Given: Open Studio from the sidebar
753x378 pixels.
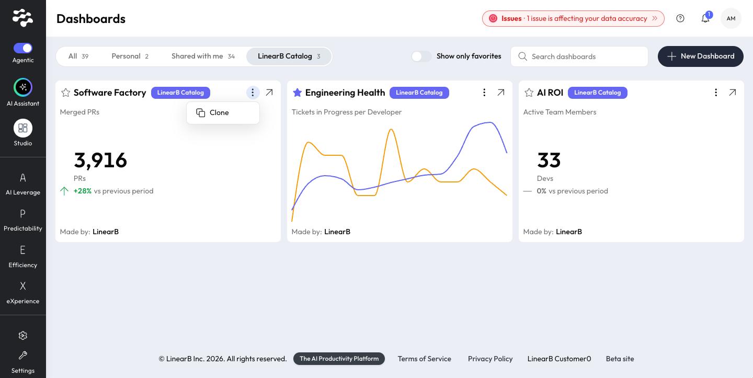Looking at the screenshot, I should (x=23, y=128).
